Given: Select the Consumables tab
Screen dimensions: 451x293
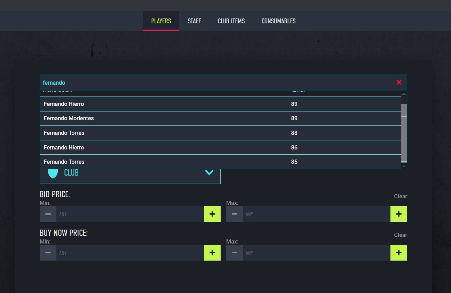Looking at the screenshot, I should [279, 21].
